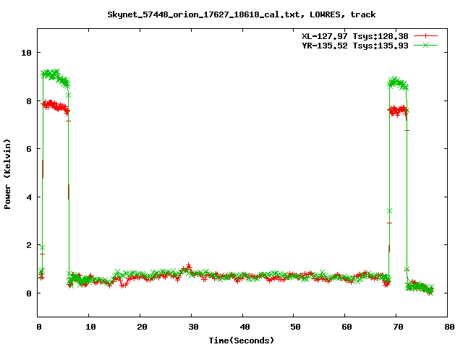Click the y-axis tick label 4
The height and width of the screenshot is (347, 463).
pos(29,197)
